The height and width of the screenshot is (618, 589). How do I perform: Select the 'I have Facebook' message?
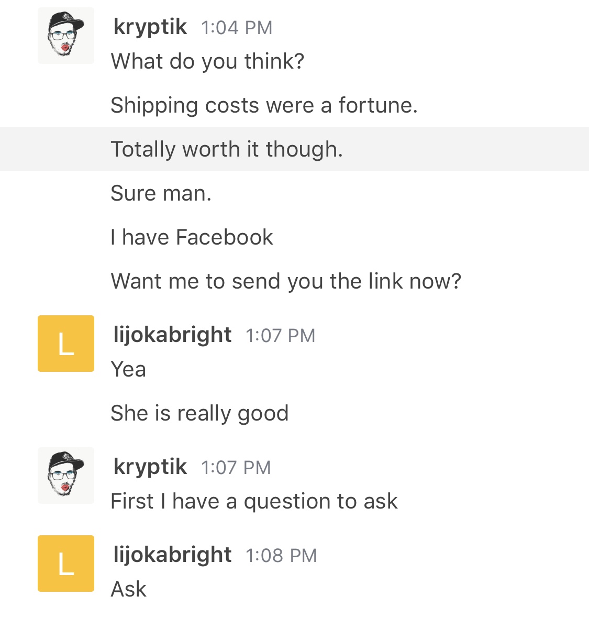(x=192, y=238)
